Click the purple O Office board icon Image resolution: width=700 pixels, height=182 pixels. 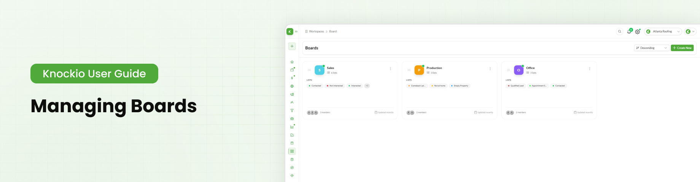click(519, 70)
